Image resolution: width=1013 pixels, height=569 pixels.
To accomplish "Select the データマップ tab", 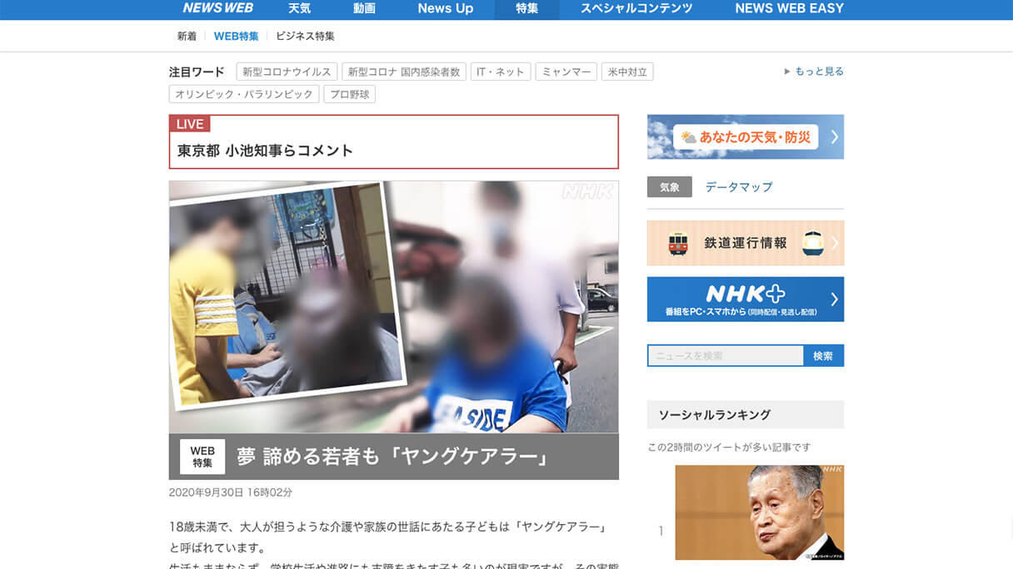I will (x=739, y=187).
